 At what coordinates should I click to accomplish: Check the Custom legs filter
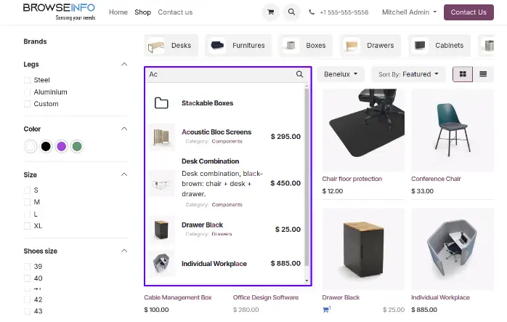27,104
